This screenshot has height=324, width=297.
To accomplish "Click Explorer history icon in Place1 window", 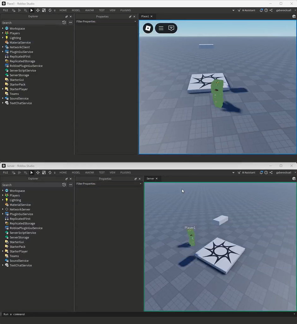I will 64,22.
